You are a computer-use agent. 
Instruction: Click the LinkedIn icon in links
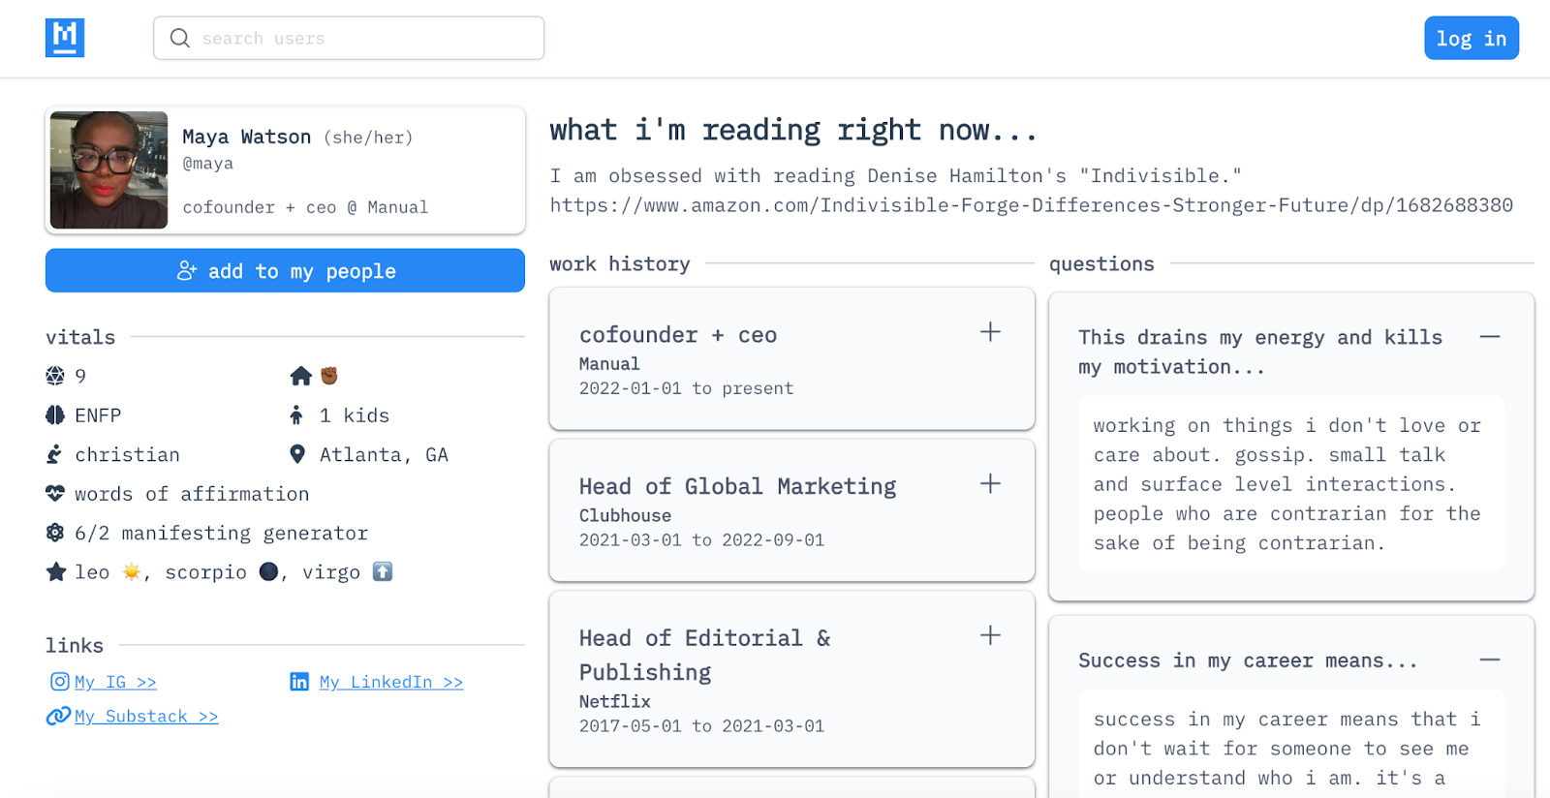pos(299,682)
